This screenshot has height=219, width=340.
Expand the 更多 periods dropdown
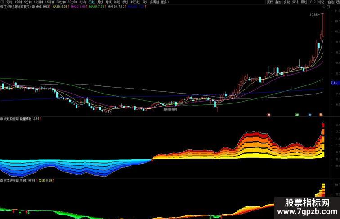165,2
